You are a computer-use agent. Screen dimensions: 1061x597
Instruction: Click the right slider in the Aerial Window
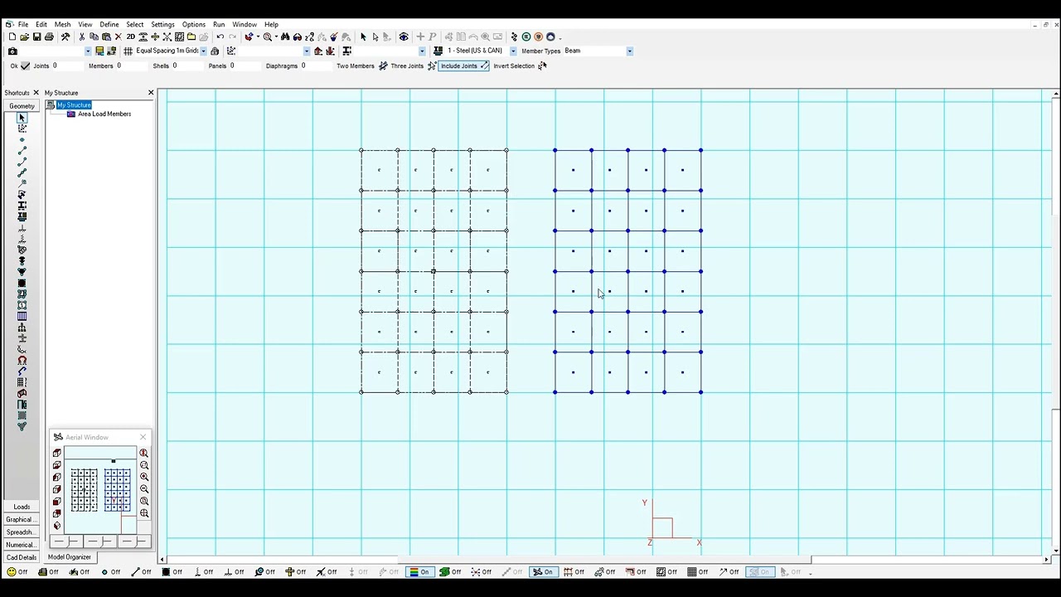pos(133,541)
